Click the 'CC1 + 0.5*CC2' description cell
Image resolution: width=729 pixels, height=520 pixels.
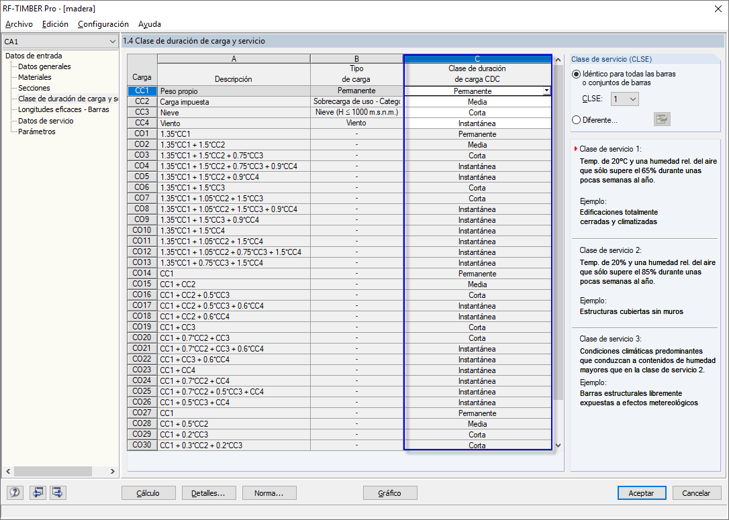(x=234, y=424)
